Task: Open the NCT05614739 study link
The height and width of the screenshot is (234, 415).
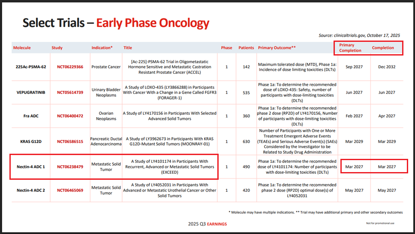Action: 67,93
